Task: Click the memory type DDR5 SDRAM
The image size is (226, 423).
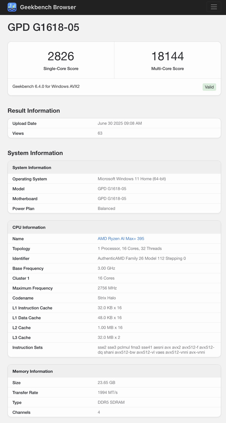Action: click(111, 402)
